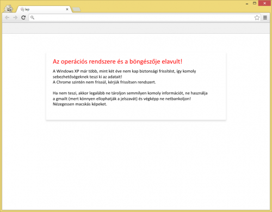The height and width of the screenshot is (212, 272).
Task: Close the Új lap tab
Action: (x=67, y=9)
